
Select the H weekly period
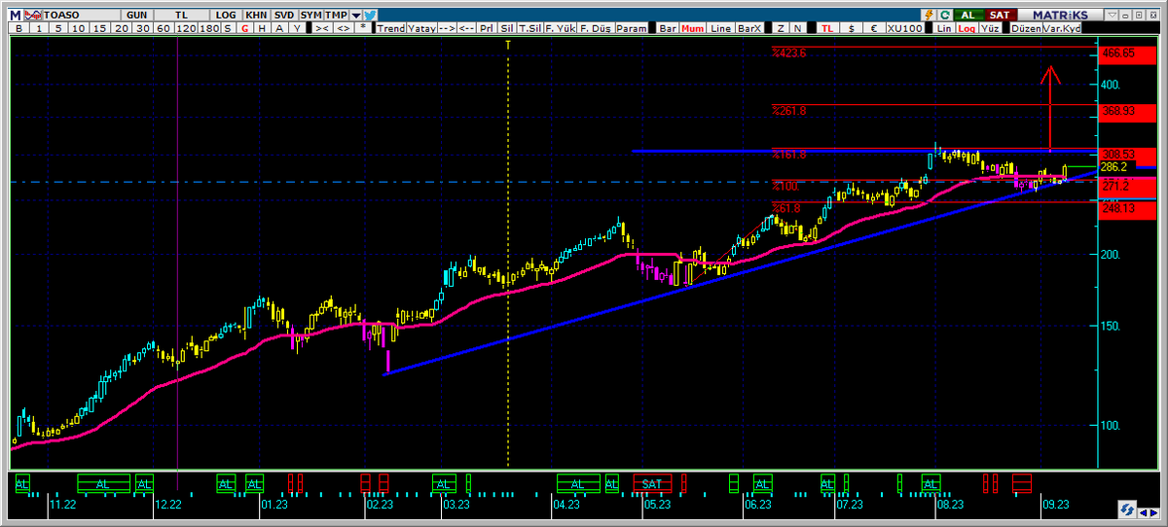[x=262, y=28]
